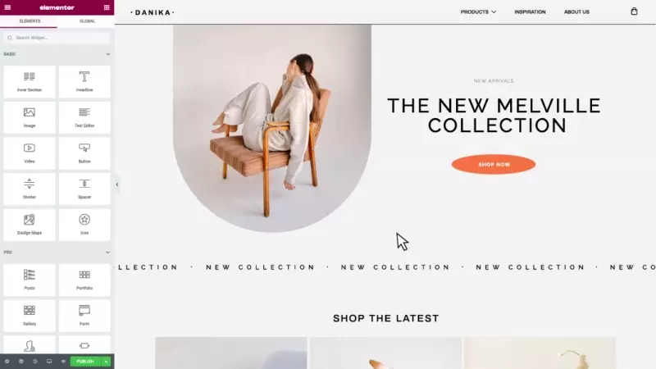Open the Elementor hamburger menu

[x=7, y=7]
